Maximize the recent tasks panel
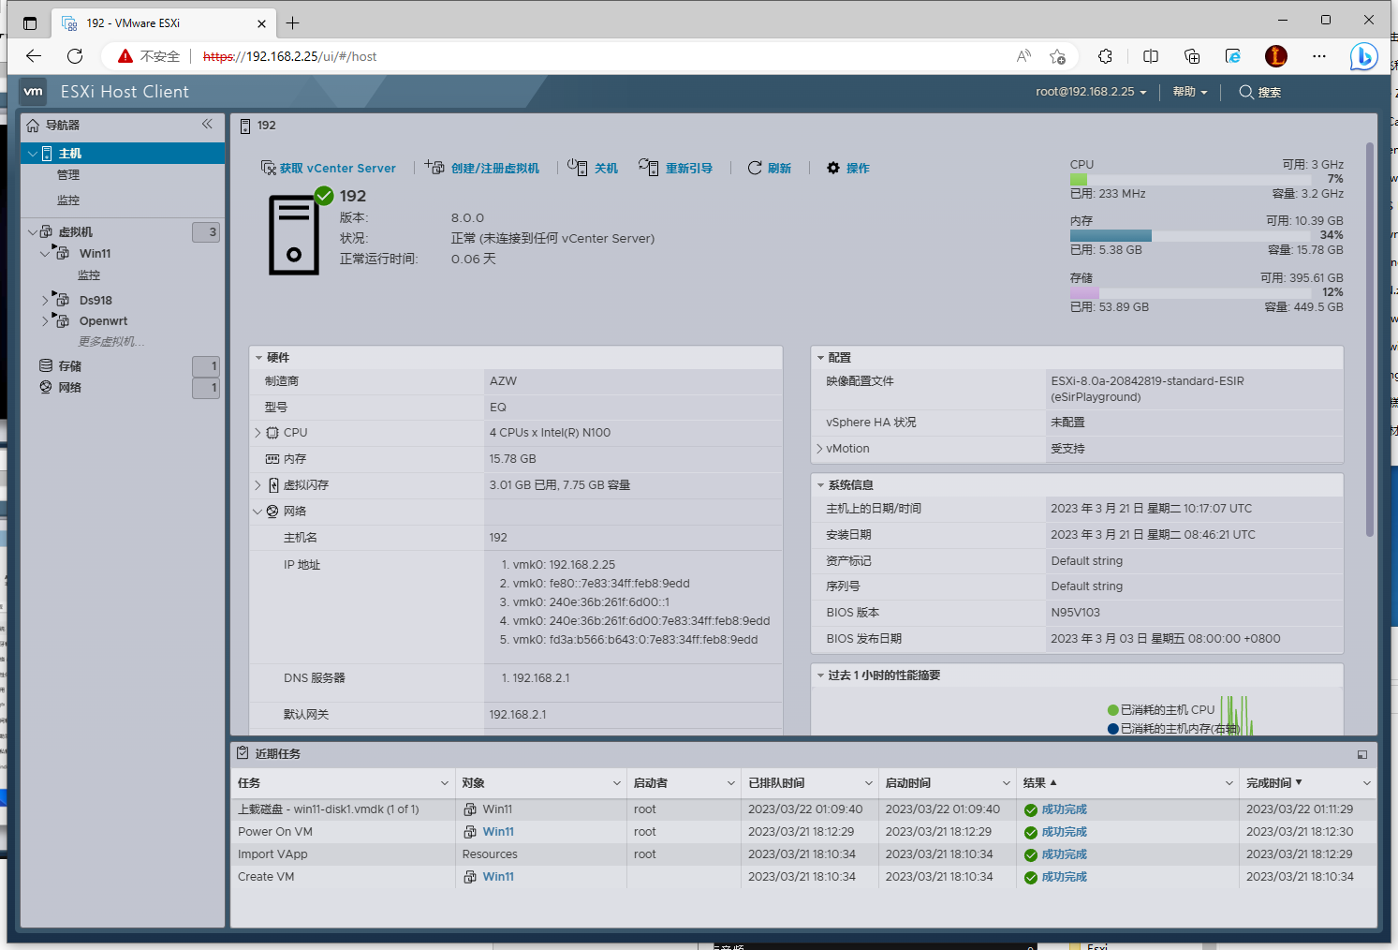This screenshot has height=950, width=1398. (1362, 754)
